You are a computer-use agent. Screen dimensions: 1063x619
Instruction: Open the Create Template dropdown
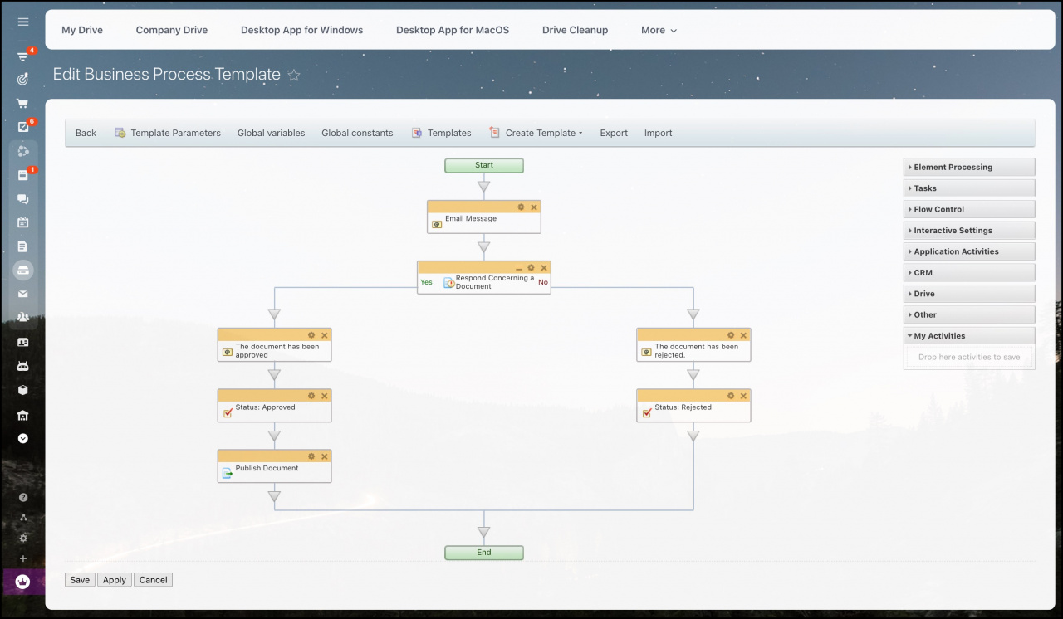(x=536, y=133)
